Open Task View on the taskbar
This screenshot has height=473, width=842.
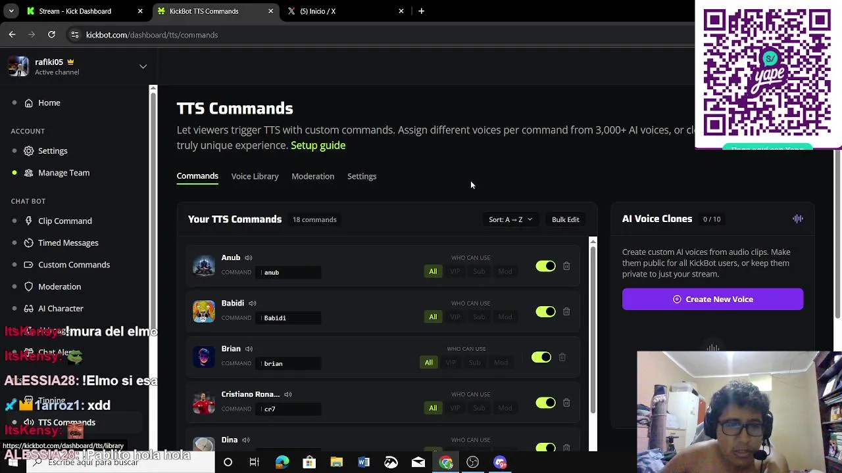click(x=254, y=462)
